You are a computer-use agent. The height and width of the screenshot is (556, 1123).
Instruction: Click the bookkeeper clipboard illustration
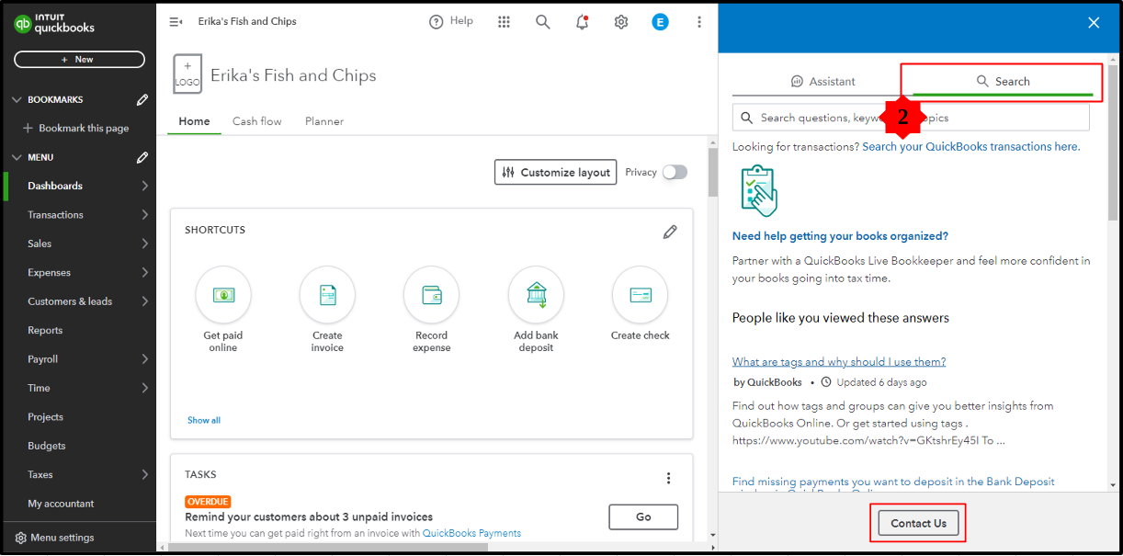pyautogui.click(x=759, y=190)
